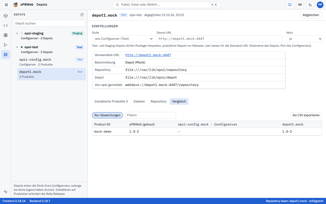The height and width of the screenshot is (204, 326).
Task: Click the Filtern input field
Action: [151, 115]
